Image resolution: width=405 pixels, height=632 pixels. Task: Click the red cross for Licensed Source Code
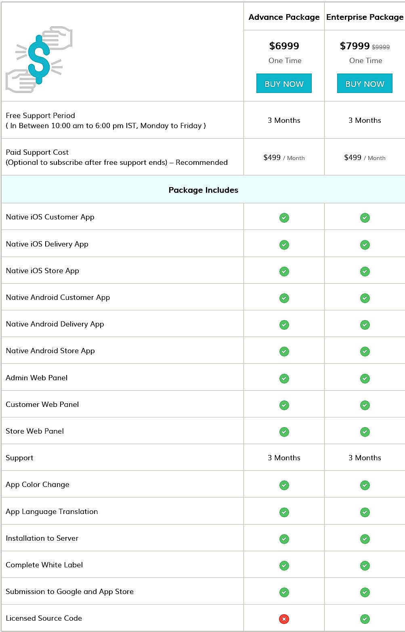click(284, 618)
